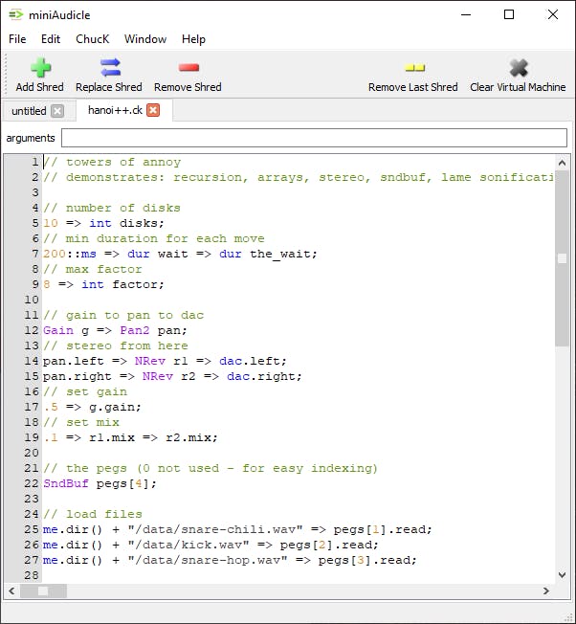Click the "towers of annoy" comment line
576x624 pixels.
tap(112, 162)
